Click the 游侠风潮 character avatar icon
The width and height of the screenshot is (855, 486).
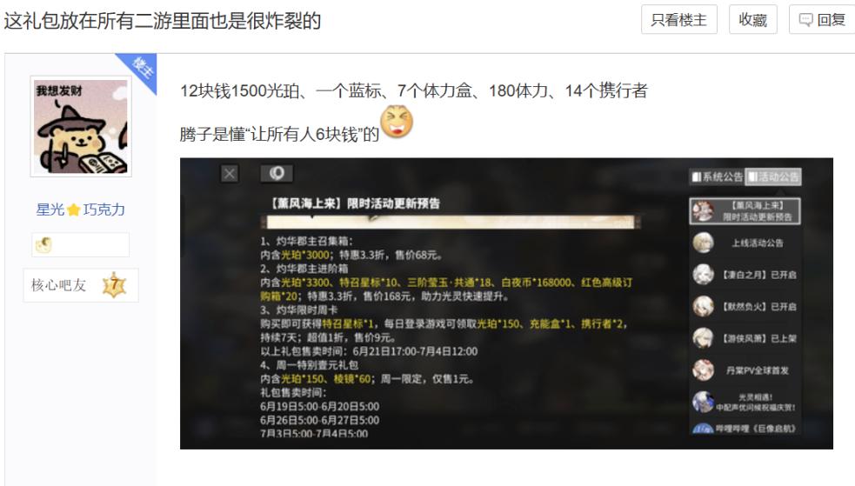704,338
